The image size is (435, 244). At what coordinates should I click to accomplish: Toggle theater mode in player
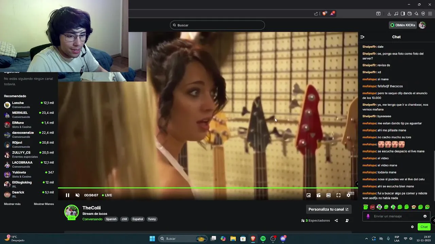(328, 195)
